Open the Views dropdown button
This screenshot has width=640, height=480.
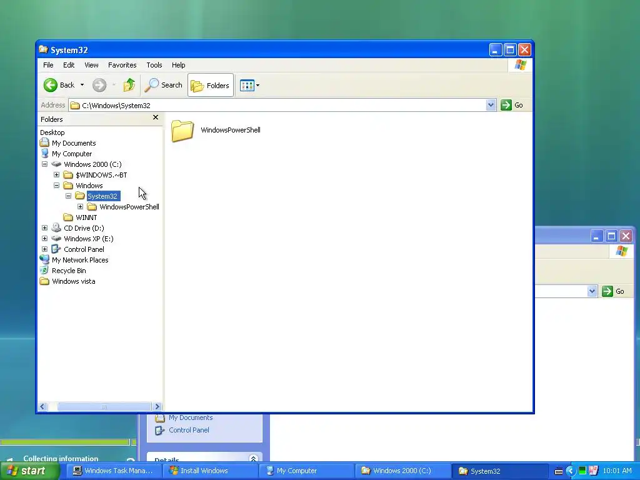[x=249, y=85]
